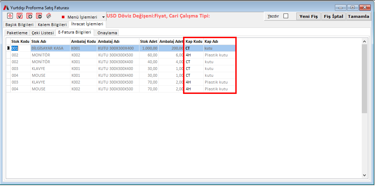Click the remove document minus icon
Image resolution: width=375 pixels, height=186 pixels.
(39, 16)
